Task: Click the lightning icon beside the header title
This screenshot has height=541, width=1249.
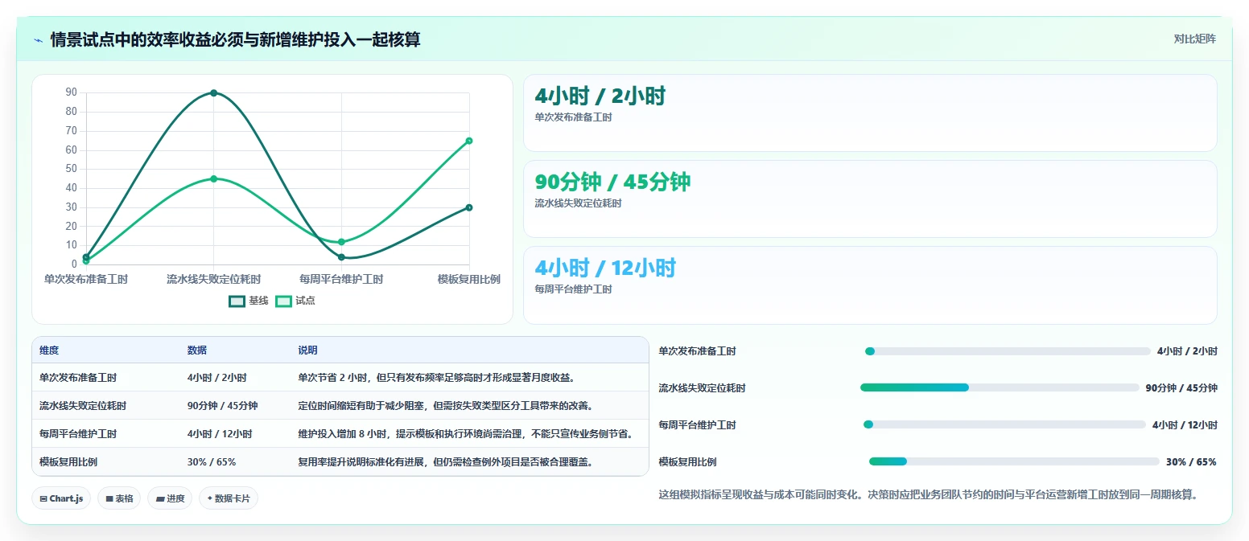Action: click(38, 39)
